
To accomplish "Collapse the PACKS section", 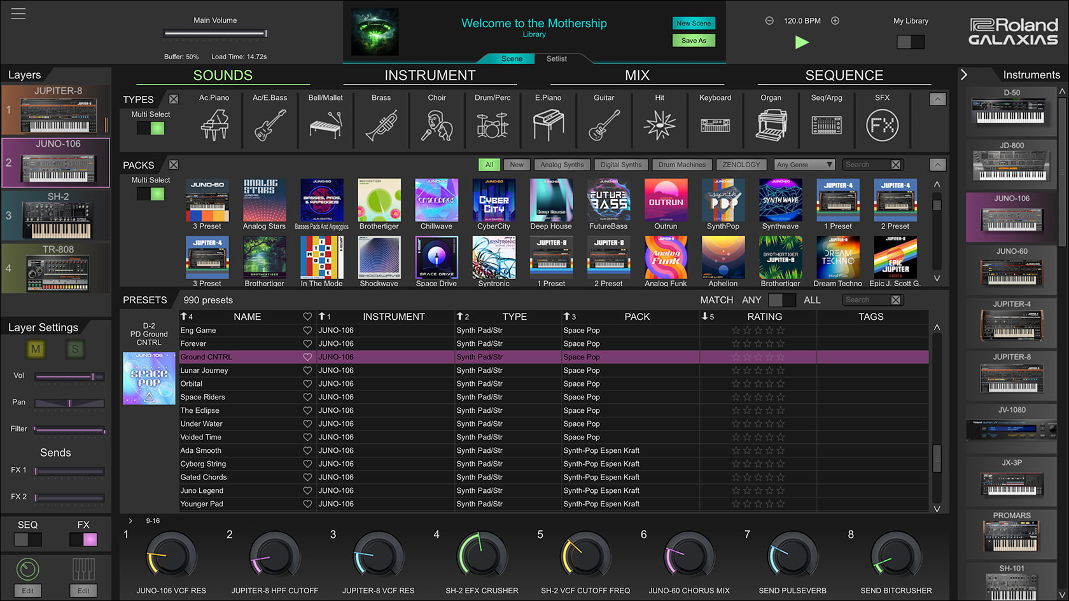I will coord(938,165).
